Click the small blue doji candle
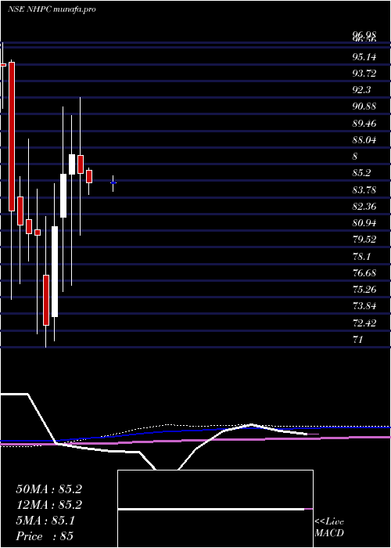This screenshot has height=548, width=391. point(113,182)
